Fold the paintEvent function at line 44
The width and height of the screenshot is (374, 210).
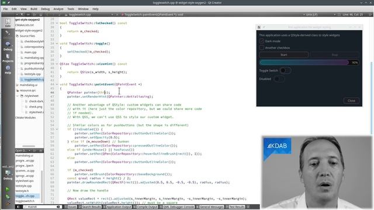pyautogui.click(x=57, y=84)
